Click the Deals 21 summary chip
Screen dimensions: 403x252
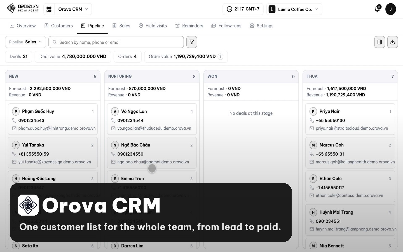pyautogui.click(x=18, y=57)
